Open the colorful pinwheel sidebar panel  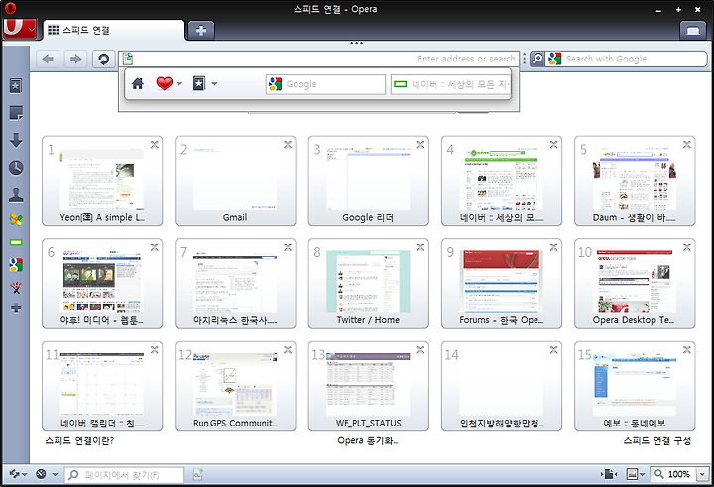(x=16, y=220)
